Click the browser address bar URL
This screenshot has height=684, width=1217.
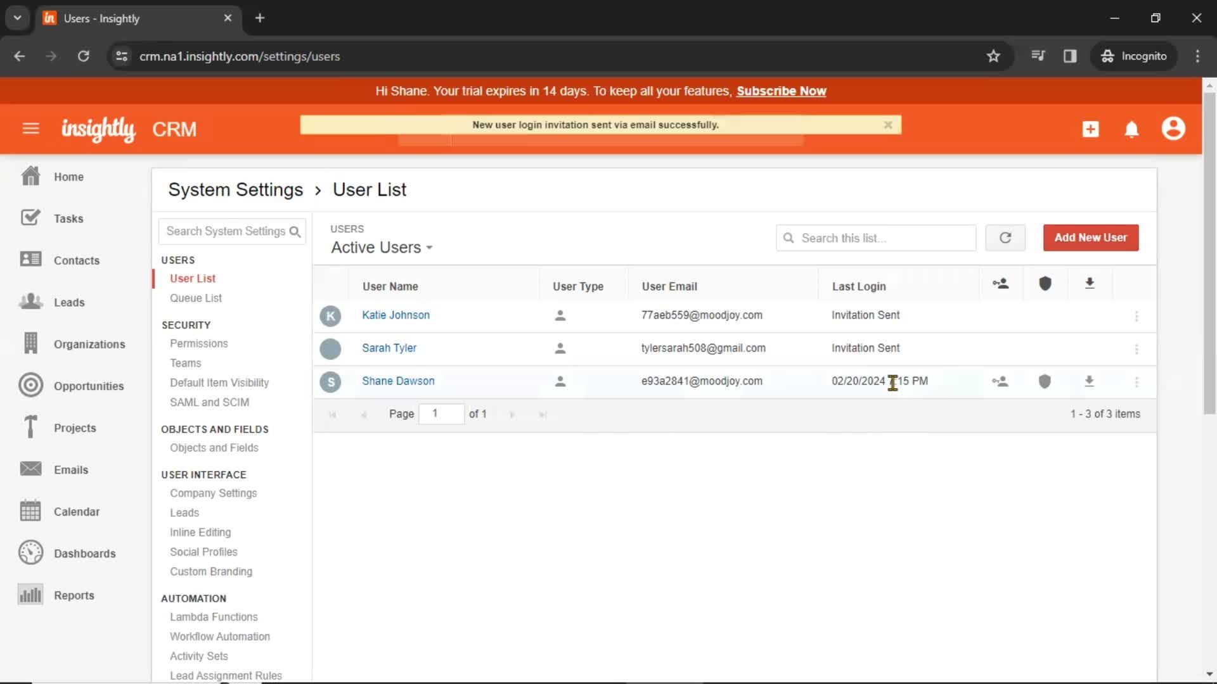tap(240, 56)
